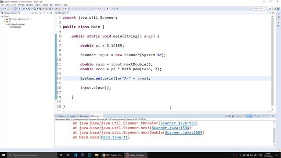This screenshot has height=158, width=281.
Task: Open the Windows Start menu
Action: 4,155
